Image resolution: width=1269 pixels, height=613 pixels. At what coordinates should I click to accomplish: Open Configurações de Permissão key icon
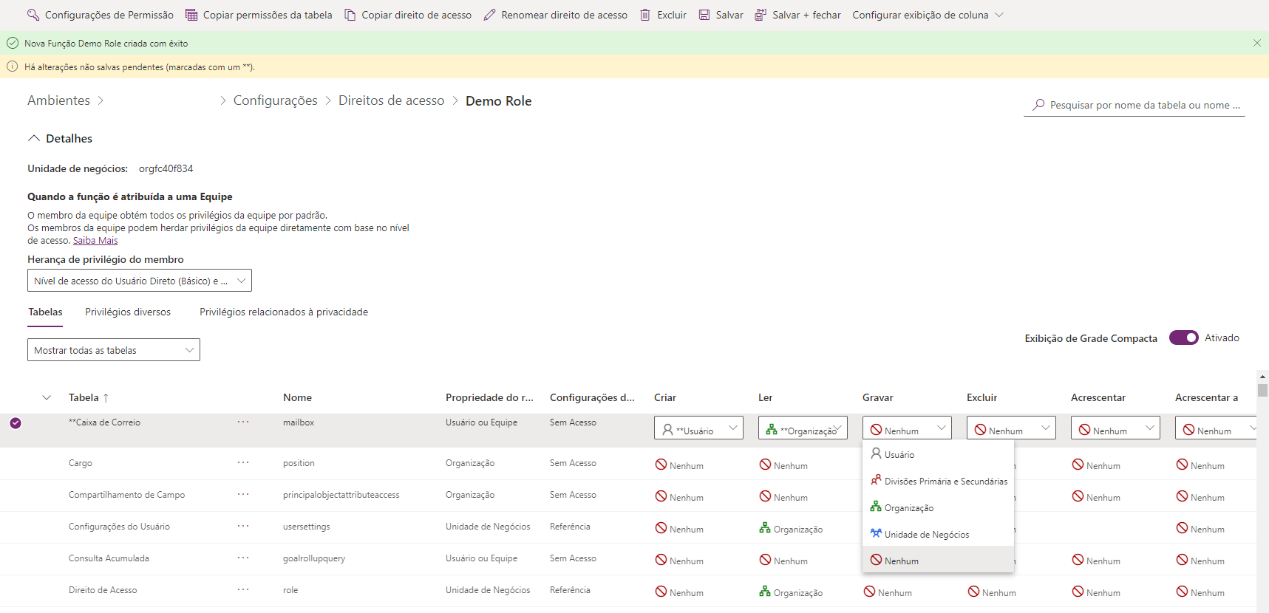[33, 15]
